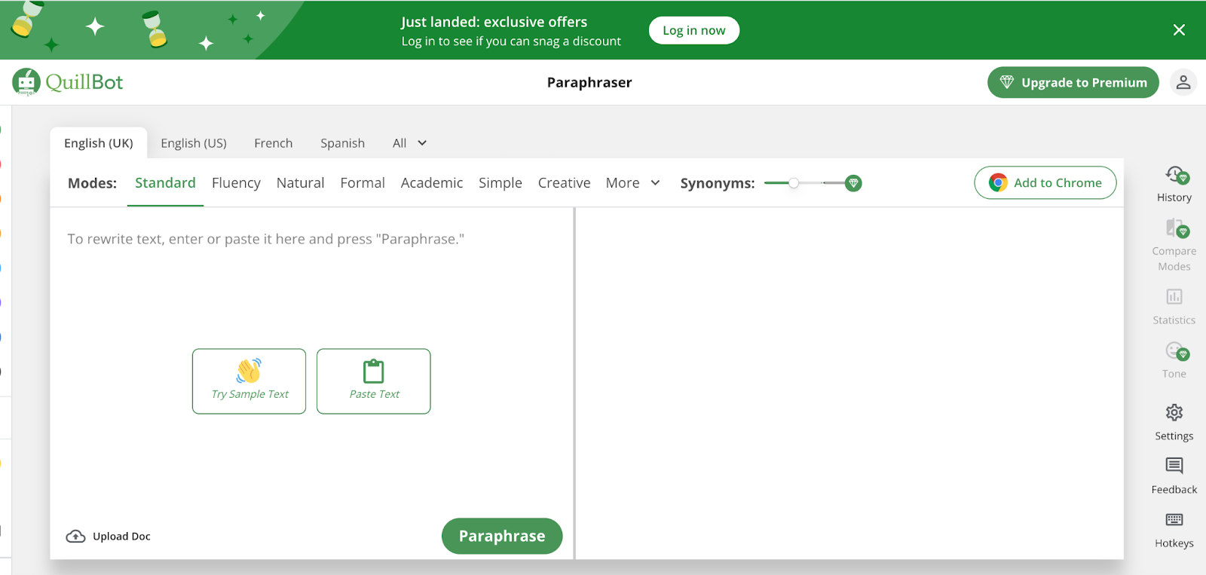The image size is (1206, 575).
Task: Select the Fluency mode
Action: 236,183
